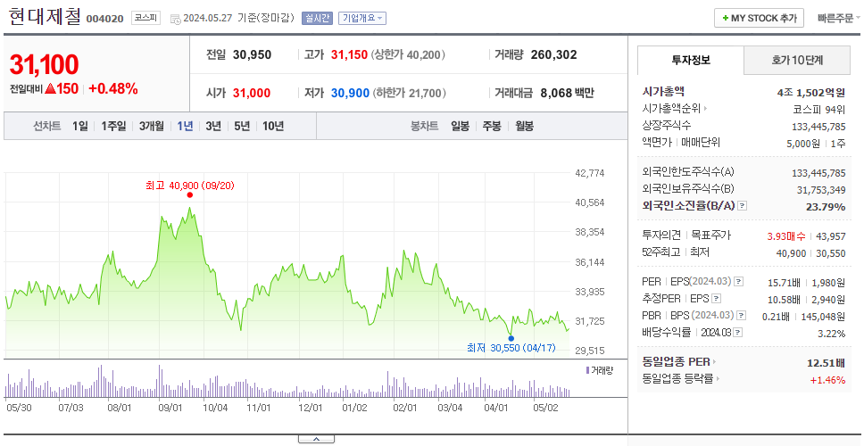Click the calendar icon beside 2024.05.27
This screenshot has width=864, height=446.
tap(176, 19)
